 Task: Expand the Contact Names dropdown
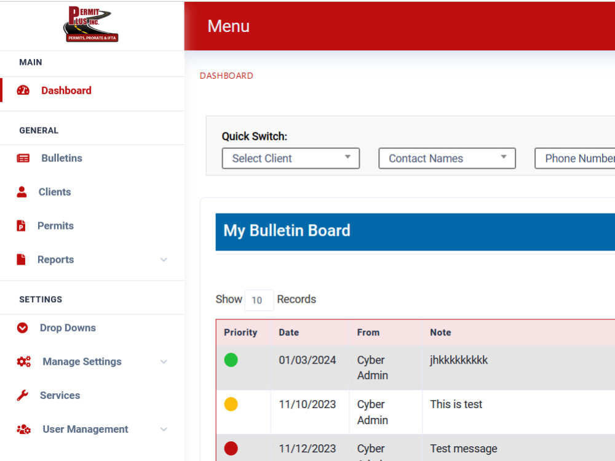click(446, 158)
